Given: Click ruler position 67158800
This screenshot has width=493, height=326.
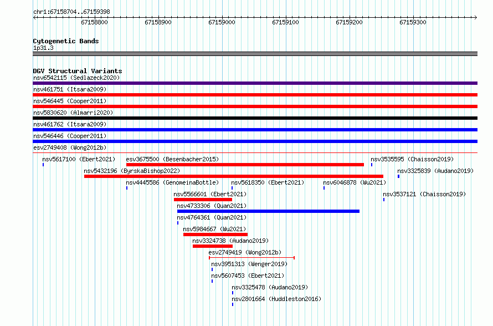Looking at the screenshot, I should pyautogui.click(x=94, y=22).
